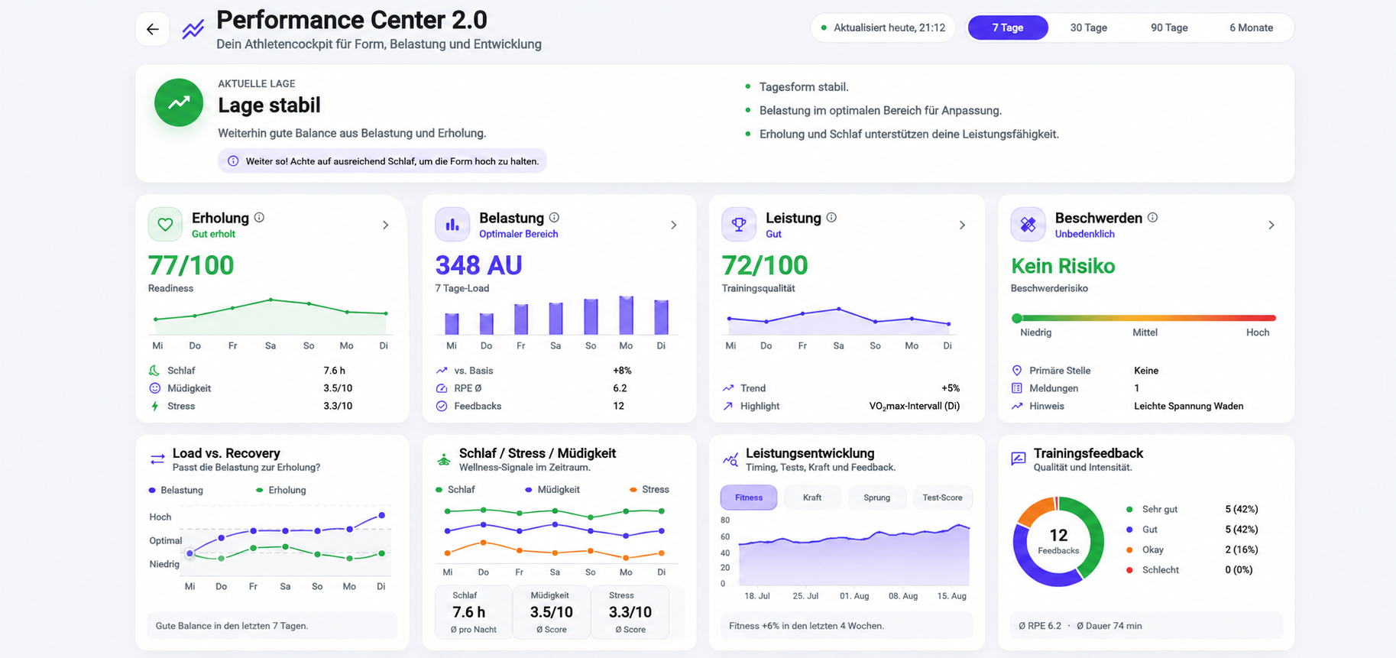Click the vs. Basis trend icon
Image resolution: width=1396 pixels, height=658 pixels.
point(442,371)
